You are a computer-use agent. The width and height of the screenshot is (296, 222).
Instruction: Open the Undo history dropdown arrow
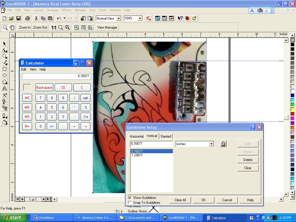(64, 18)
